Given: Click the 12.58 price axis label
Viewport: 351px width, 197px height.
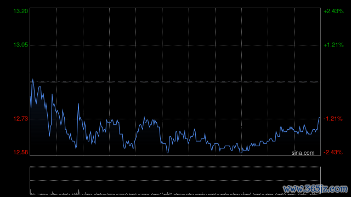Looking at the screenshot, I should pyautogui.click(x=21, y=152).
